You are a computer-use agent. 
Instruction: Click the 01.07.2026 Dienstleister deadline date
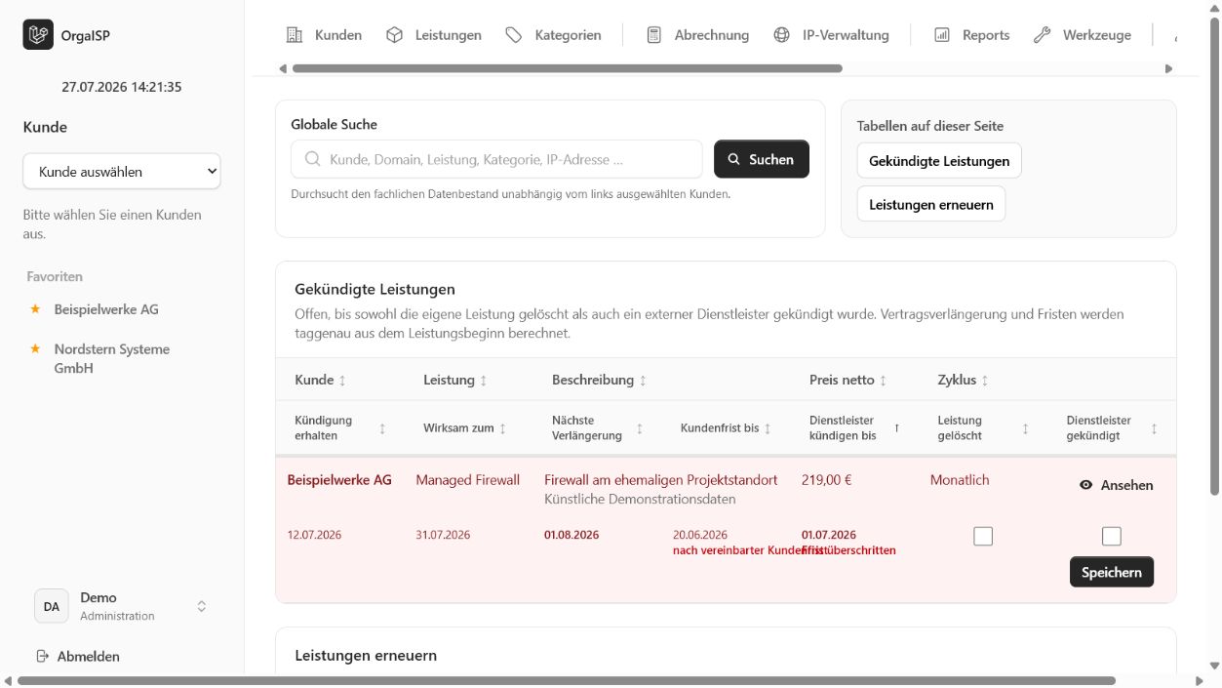pyautogui.click(x=829, y=535)
